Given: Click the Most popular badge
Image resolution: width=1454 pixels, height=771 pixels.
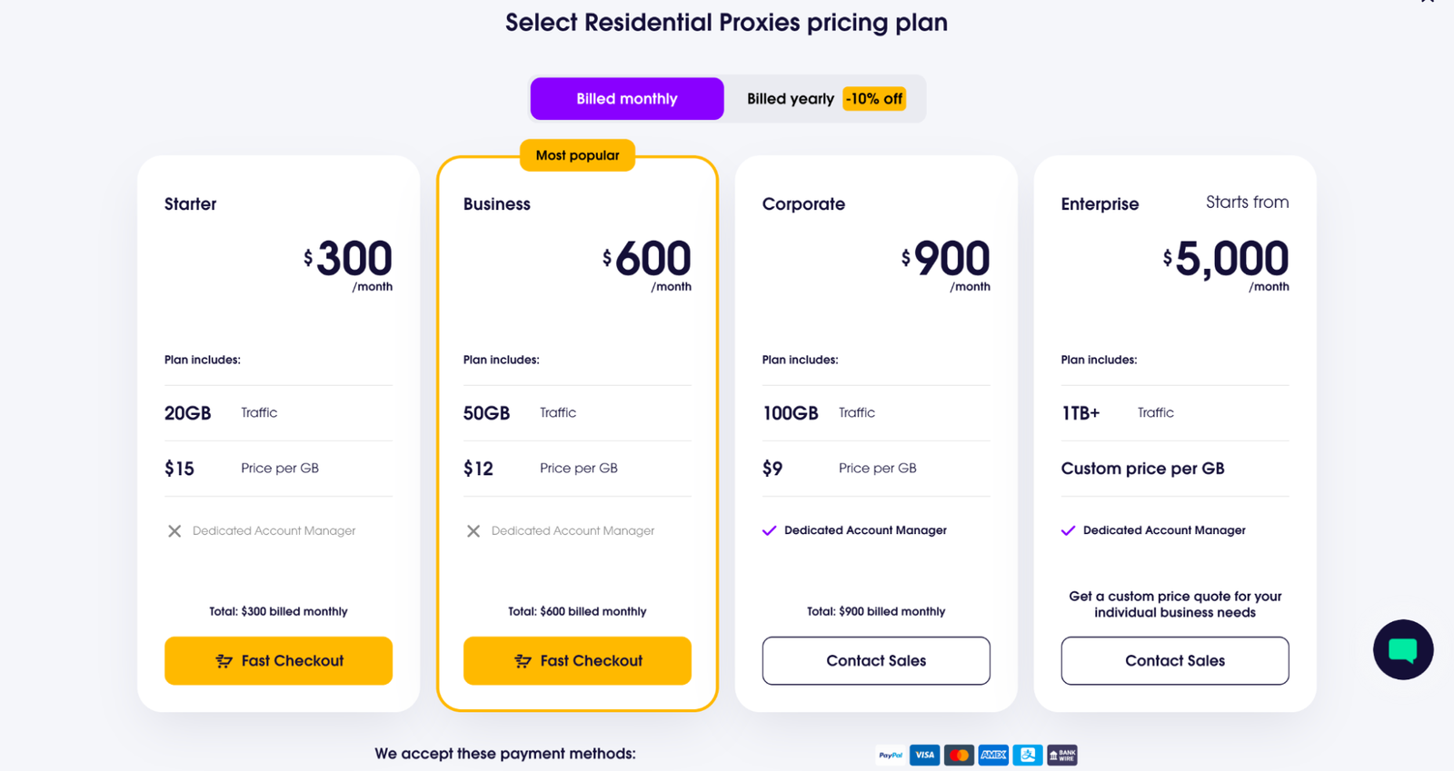Looking at the screenshot, I should [x=577, y=155].
